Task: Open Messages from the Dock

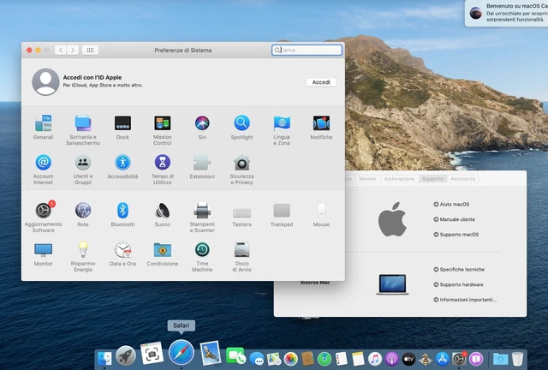Action: (257, 359)
